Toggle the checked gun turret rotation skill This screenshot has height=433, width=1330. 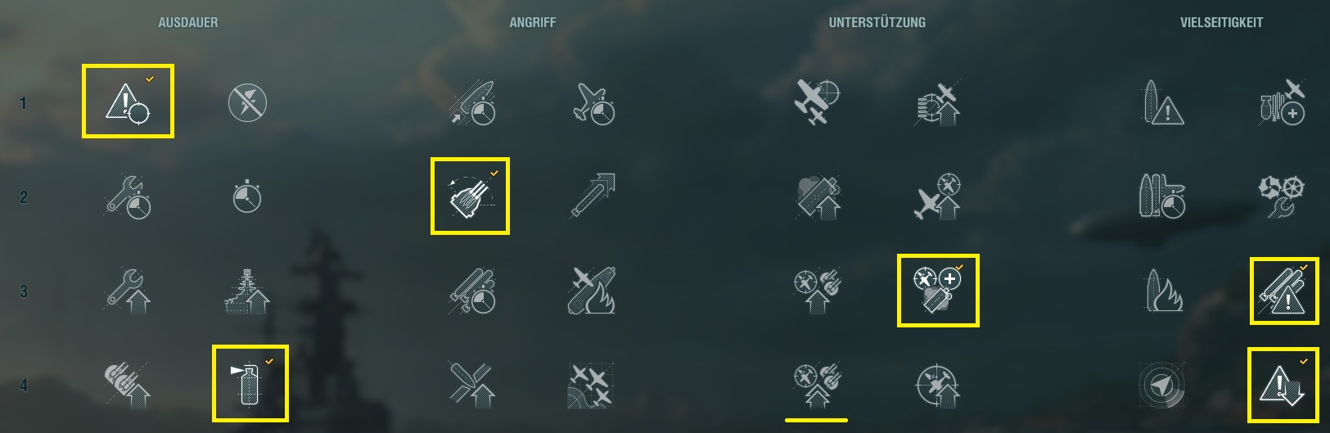[x=470, y=196]
